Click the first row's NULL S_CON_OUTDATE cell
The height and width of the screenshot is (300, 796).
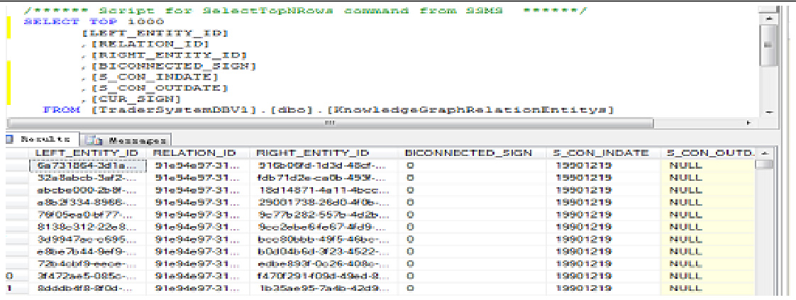704,165
